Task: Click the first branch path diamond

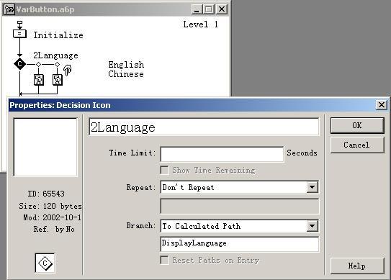Action: 38,64
